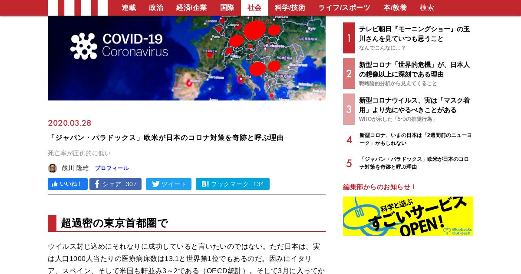Open rank 5 article 「ジャパン・パラドックス」
Screen dimensions: 521x274
coord(414,163)
